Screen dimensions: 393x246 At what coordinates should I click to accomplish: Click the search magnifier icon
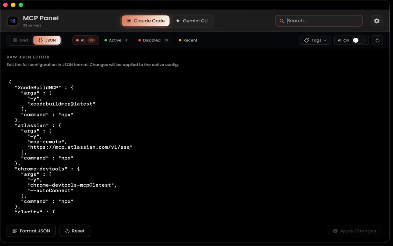tap(282, 21)
